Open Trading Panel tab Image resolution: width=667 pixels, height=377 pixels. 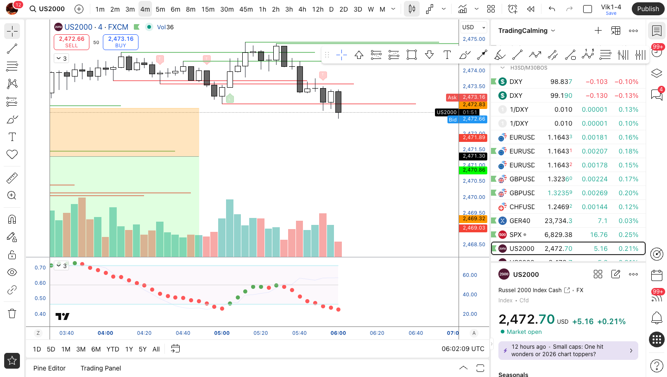point(101,368)
